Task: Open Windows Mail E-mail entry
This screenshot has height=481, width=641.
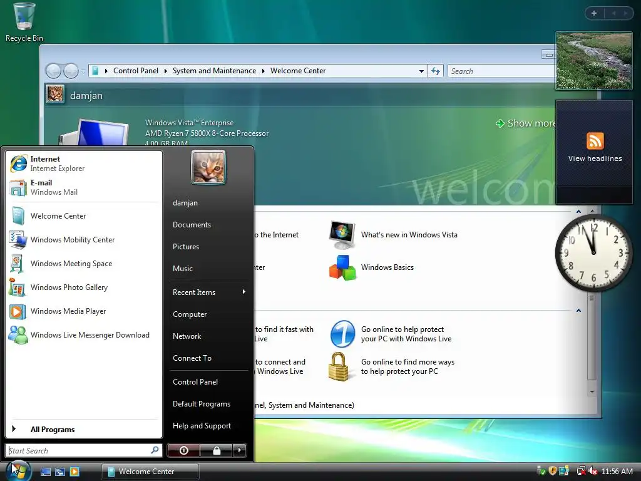Action: 84,187
